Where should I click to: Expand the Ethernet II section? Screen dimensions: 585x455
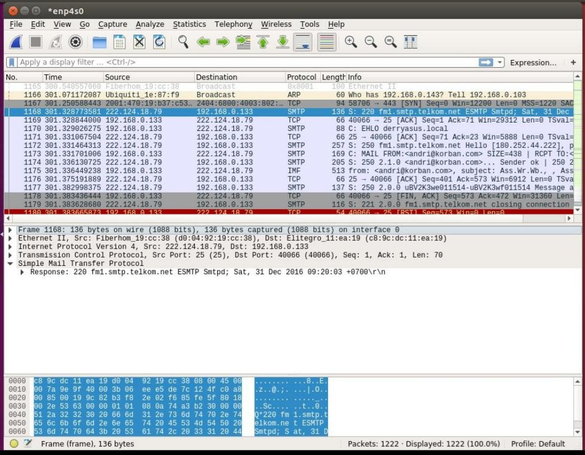tap(10, 238)
